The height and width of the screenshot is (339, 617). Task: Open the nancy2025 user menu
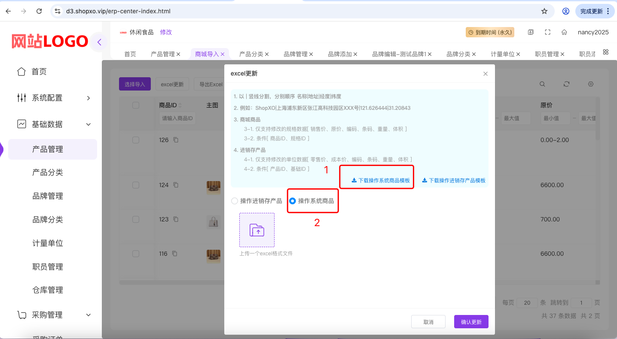pos(593,32)
